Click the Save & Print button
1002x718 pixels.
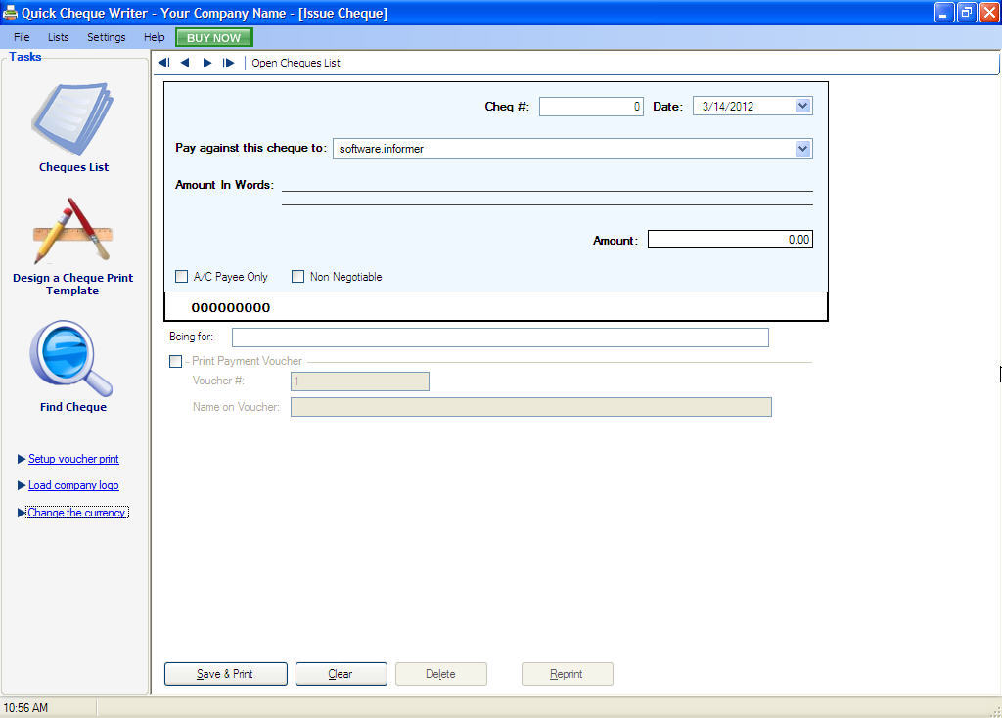pyautogui.click(x=225, y=673)
